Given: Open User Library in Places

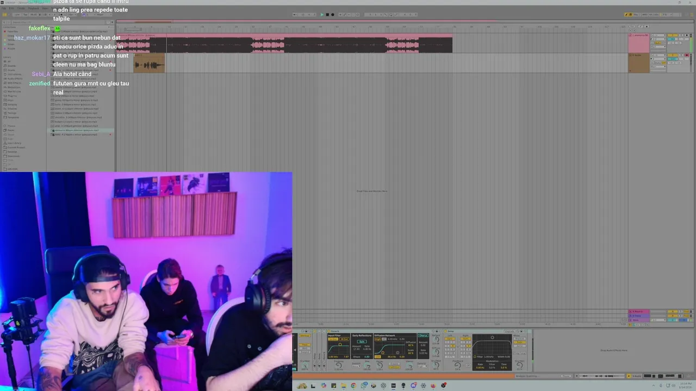Looking at the screenshot, I should (13, 143).
